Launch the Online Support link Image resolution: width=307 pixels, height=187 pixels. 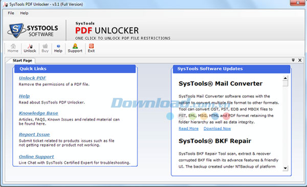pyautogui.click(x=36, y=156)
